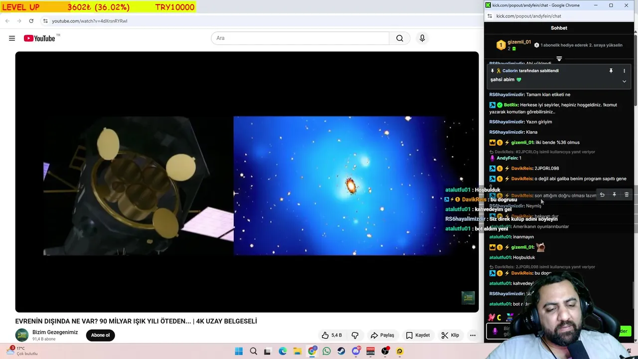Open Caliorin's profile in the pinned message
638x359 pixels.
[510, 71]
